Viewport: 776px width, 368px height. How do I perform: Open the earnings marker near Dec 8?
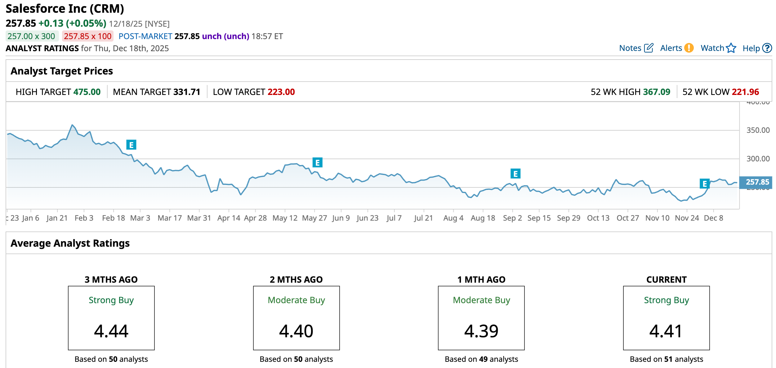pos(704,184)
